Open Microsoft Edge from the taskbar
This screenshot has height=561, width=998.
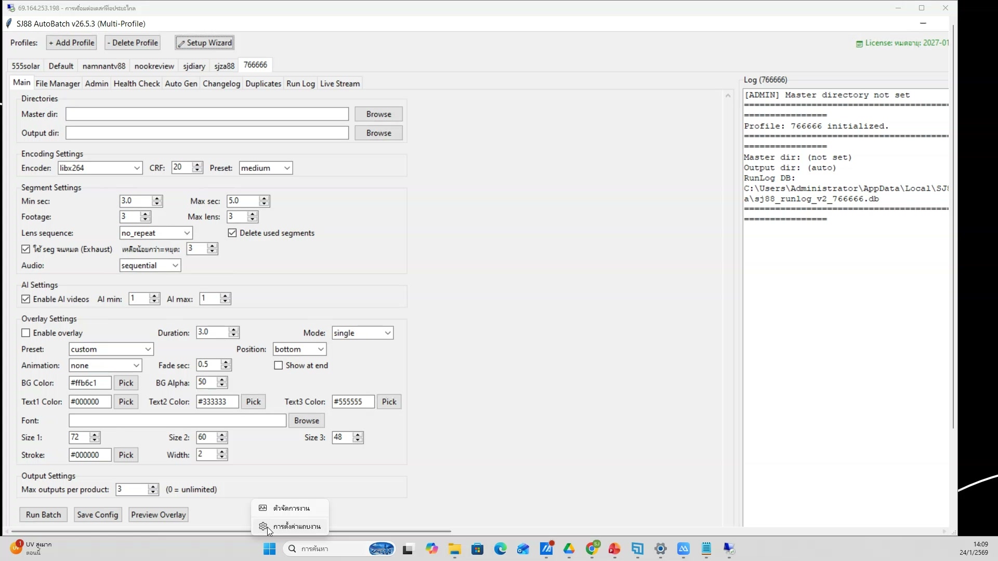coord(500,549)
